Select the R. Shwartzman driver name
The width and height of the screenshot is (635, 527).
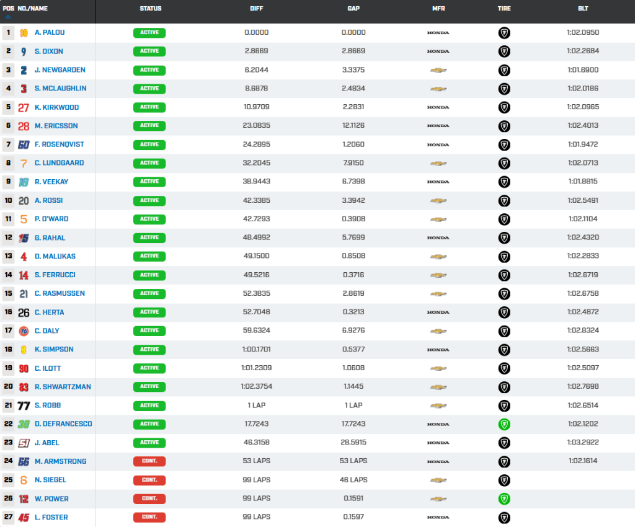(x=63, y=387)
